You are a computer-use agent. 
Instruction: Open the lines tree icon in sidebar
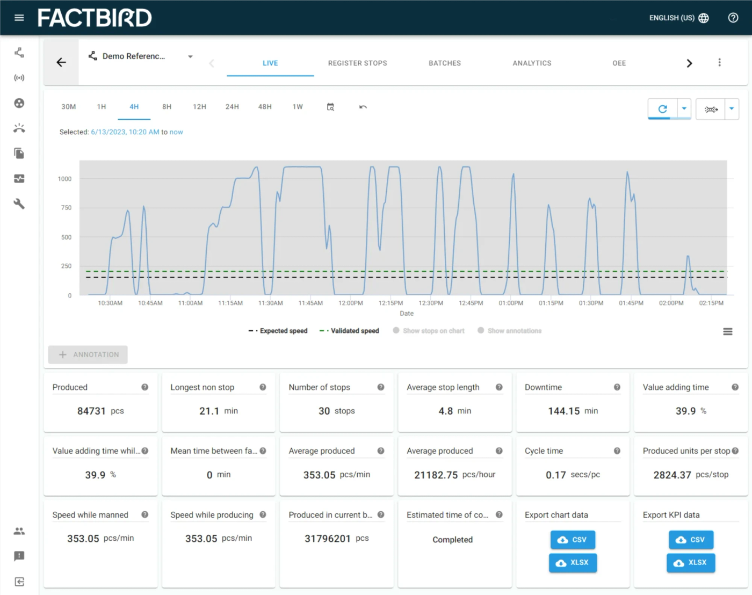click(x=19, y=53)
